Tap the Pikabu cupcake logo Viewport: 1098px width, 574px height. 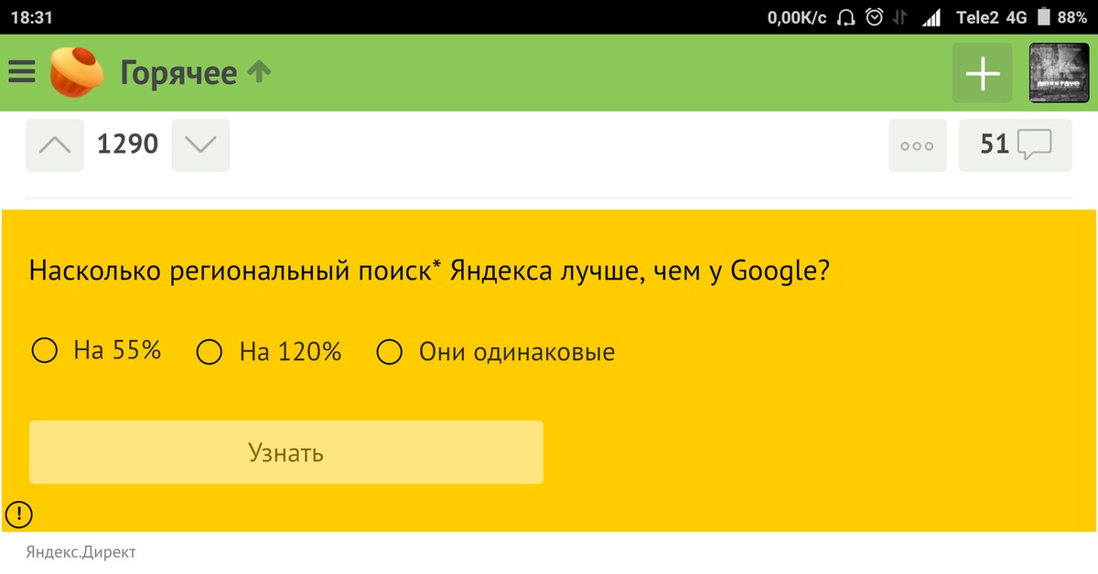[x=76, y=72]
